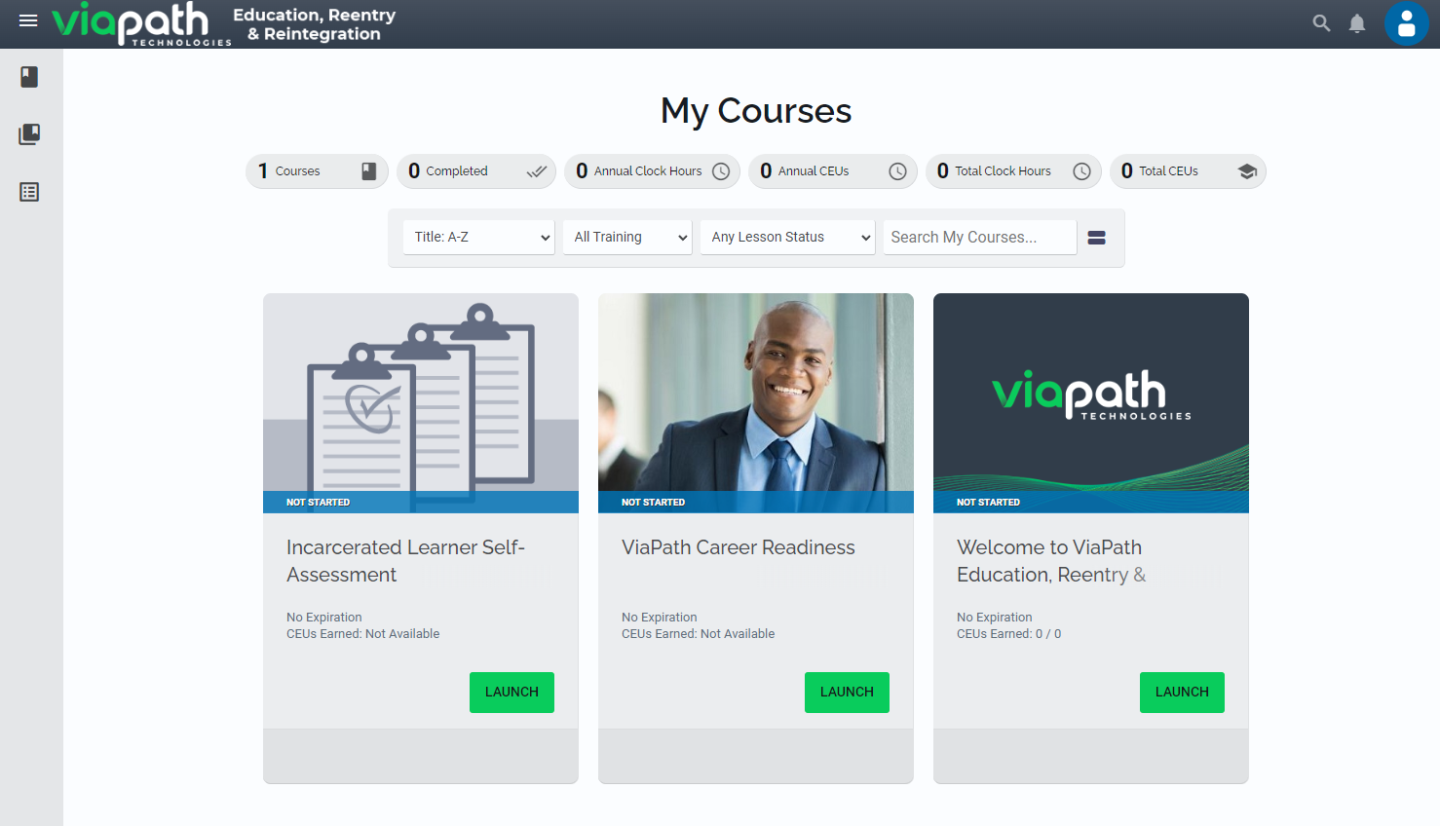Focus the Search My Courses field

point(980,238)
